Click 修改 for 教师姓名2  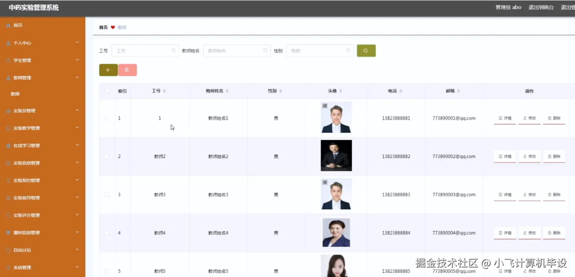coord(530,157)
